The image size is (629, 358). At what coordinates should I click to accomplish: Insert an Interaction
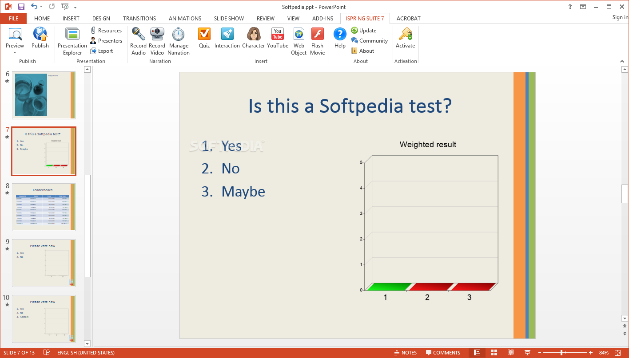[x=227, y=38]
